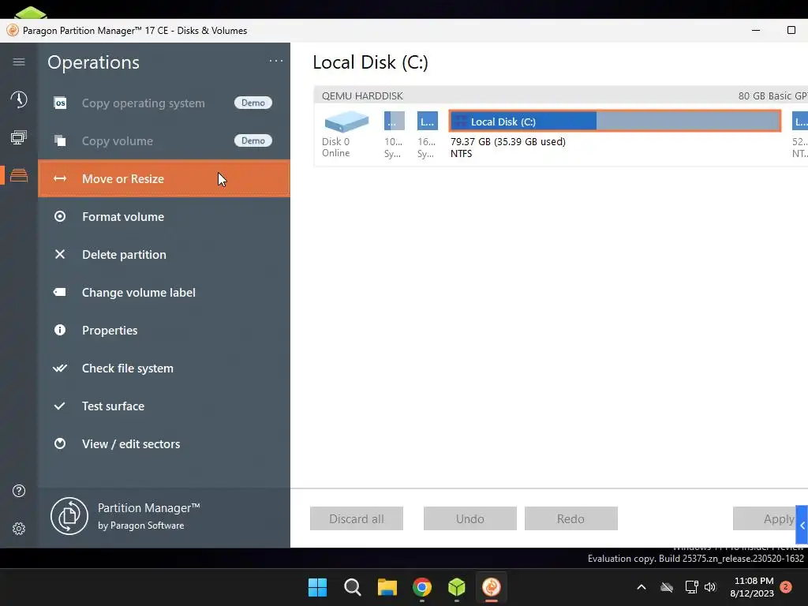The image size is (808, 606).
Task: Open the green cube app in taskbar
Action: point(457,587)
